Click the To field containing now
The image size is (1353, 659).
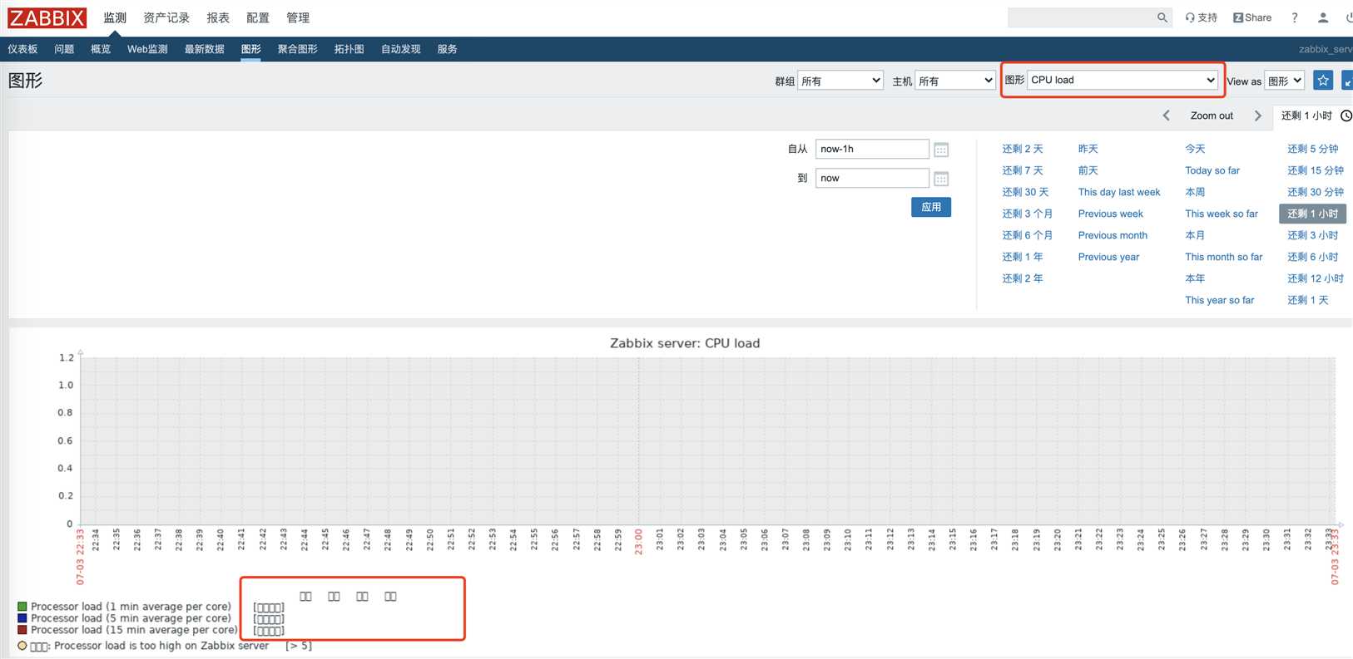(x=872, y=178)
